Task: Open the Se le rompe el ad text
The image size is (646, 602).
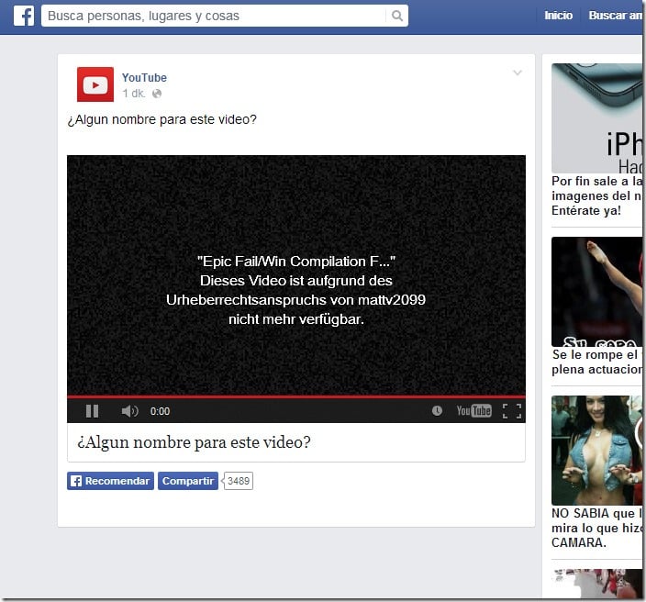Action: (x=596, y=362)
